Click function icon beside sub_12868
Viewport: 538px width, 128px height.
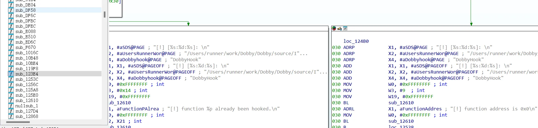click(x=11, y=117)
